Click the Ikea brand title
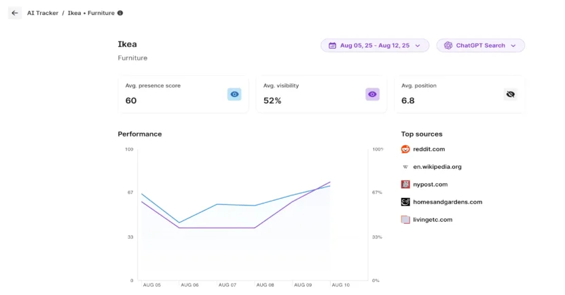Screen dimensions: 565x295 127,44
